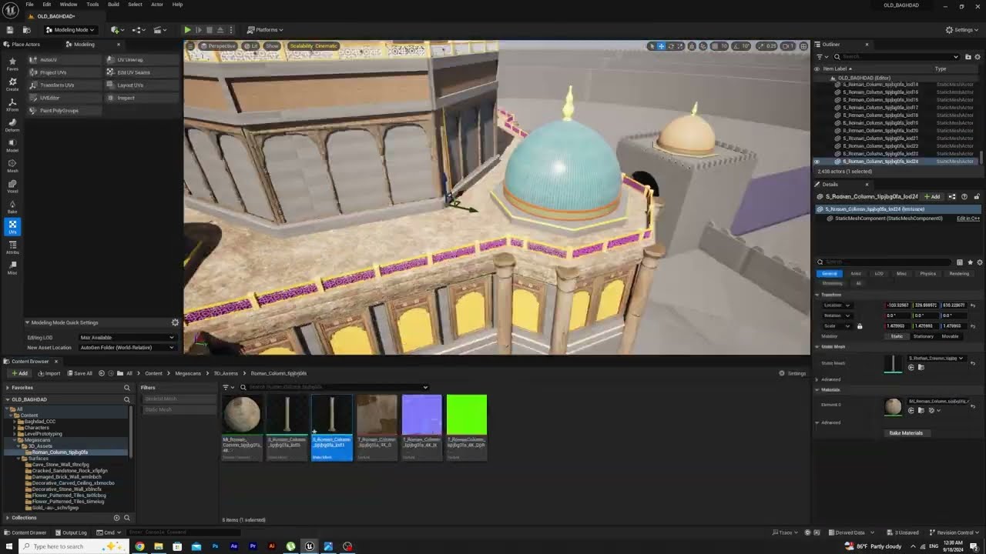
Task: Open the Content Drawer
Action: tap(25, 532)
